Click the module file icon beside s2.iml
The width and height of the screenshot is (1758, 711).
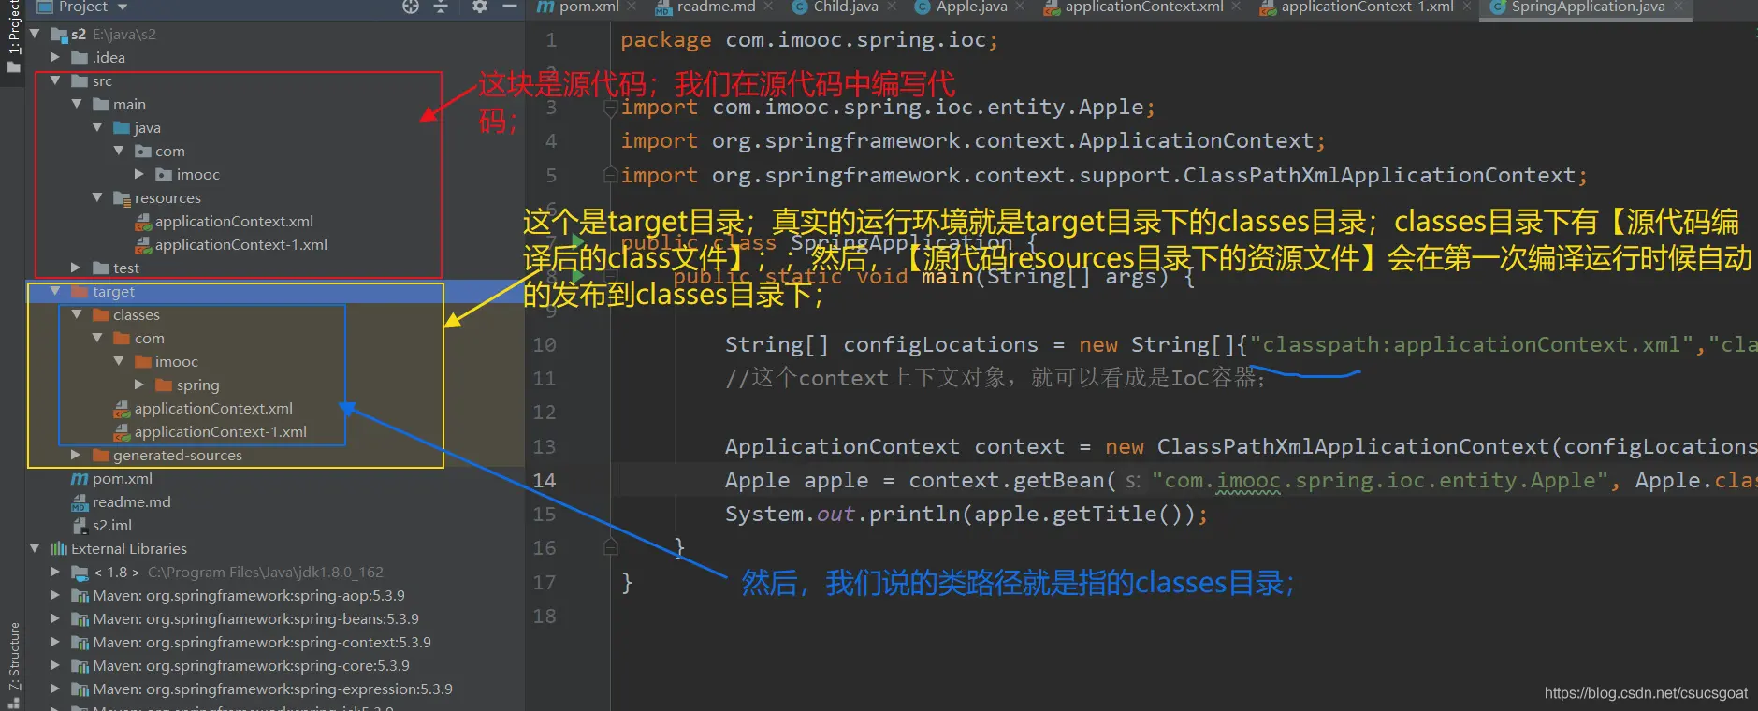tap(80, 526)
